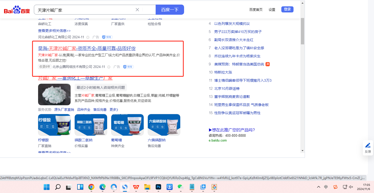This screenshot has height=193, width=374.
Task: Open Google Chrome from the taskbar
Action: pyautogui.click(x=91, y=187)
